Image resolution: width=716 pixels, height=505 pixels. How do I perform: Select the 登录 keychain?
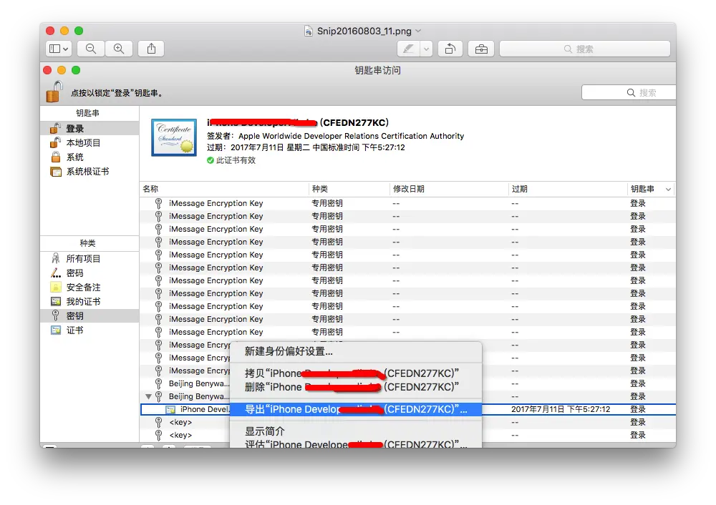pyautogui.click(x=89, y=128)
